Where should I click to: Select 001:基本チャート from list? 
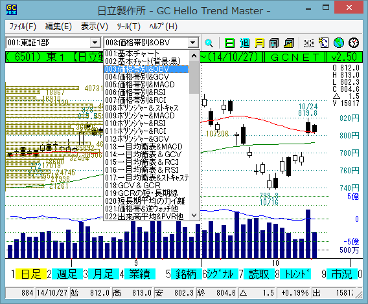146,54
